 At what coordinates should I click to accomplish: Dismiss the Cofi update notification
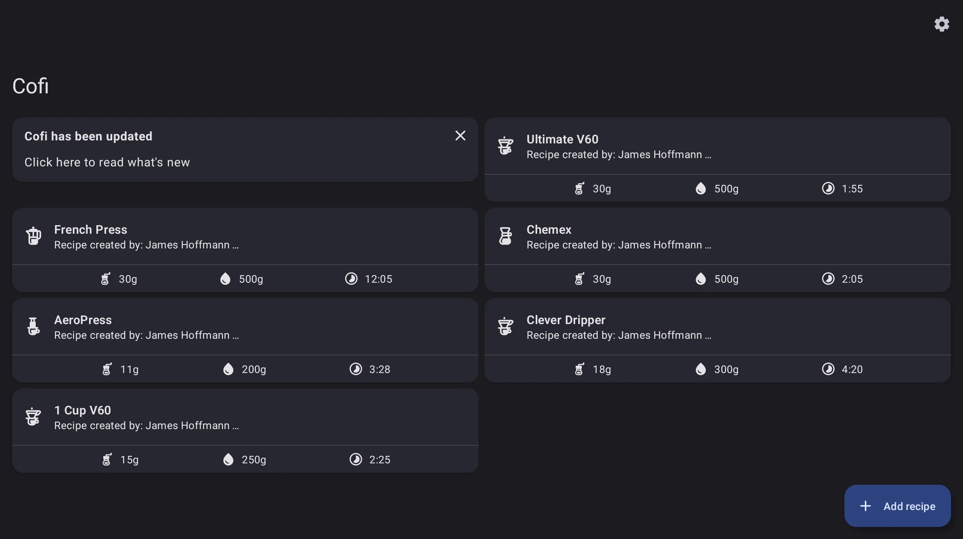[x=460, y=136]
